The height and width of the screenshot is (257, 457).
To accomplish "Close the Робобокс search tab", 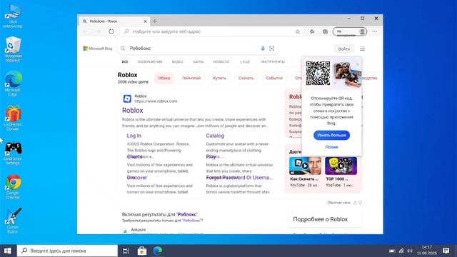I will (145, 21).
